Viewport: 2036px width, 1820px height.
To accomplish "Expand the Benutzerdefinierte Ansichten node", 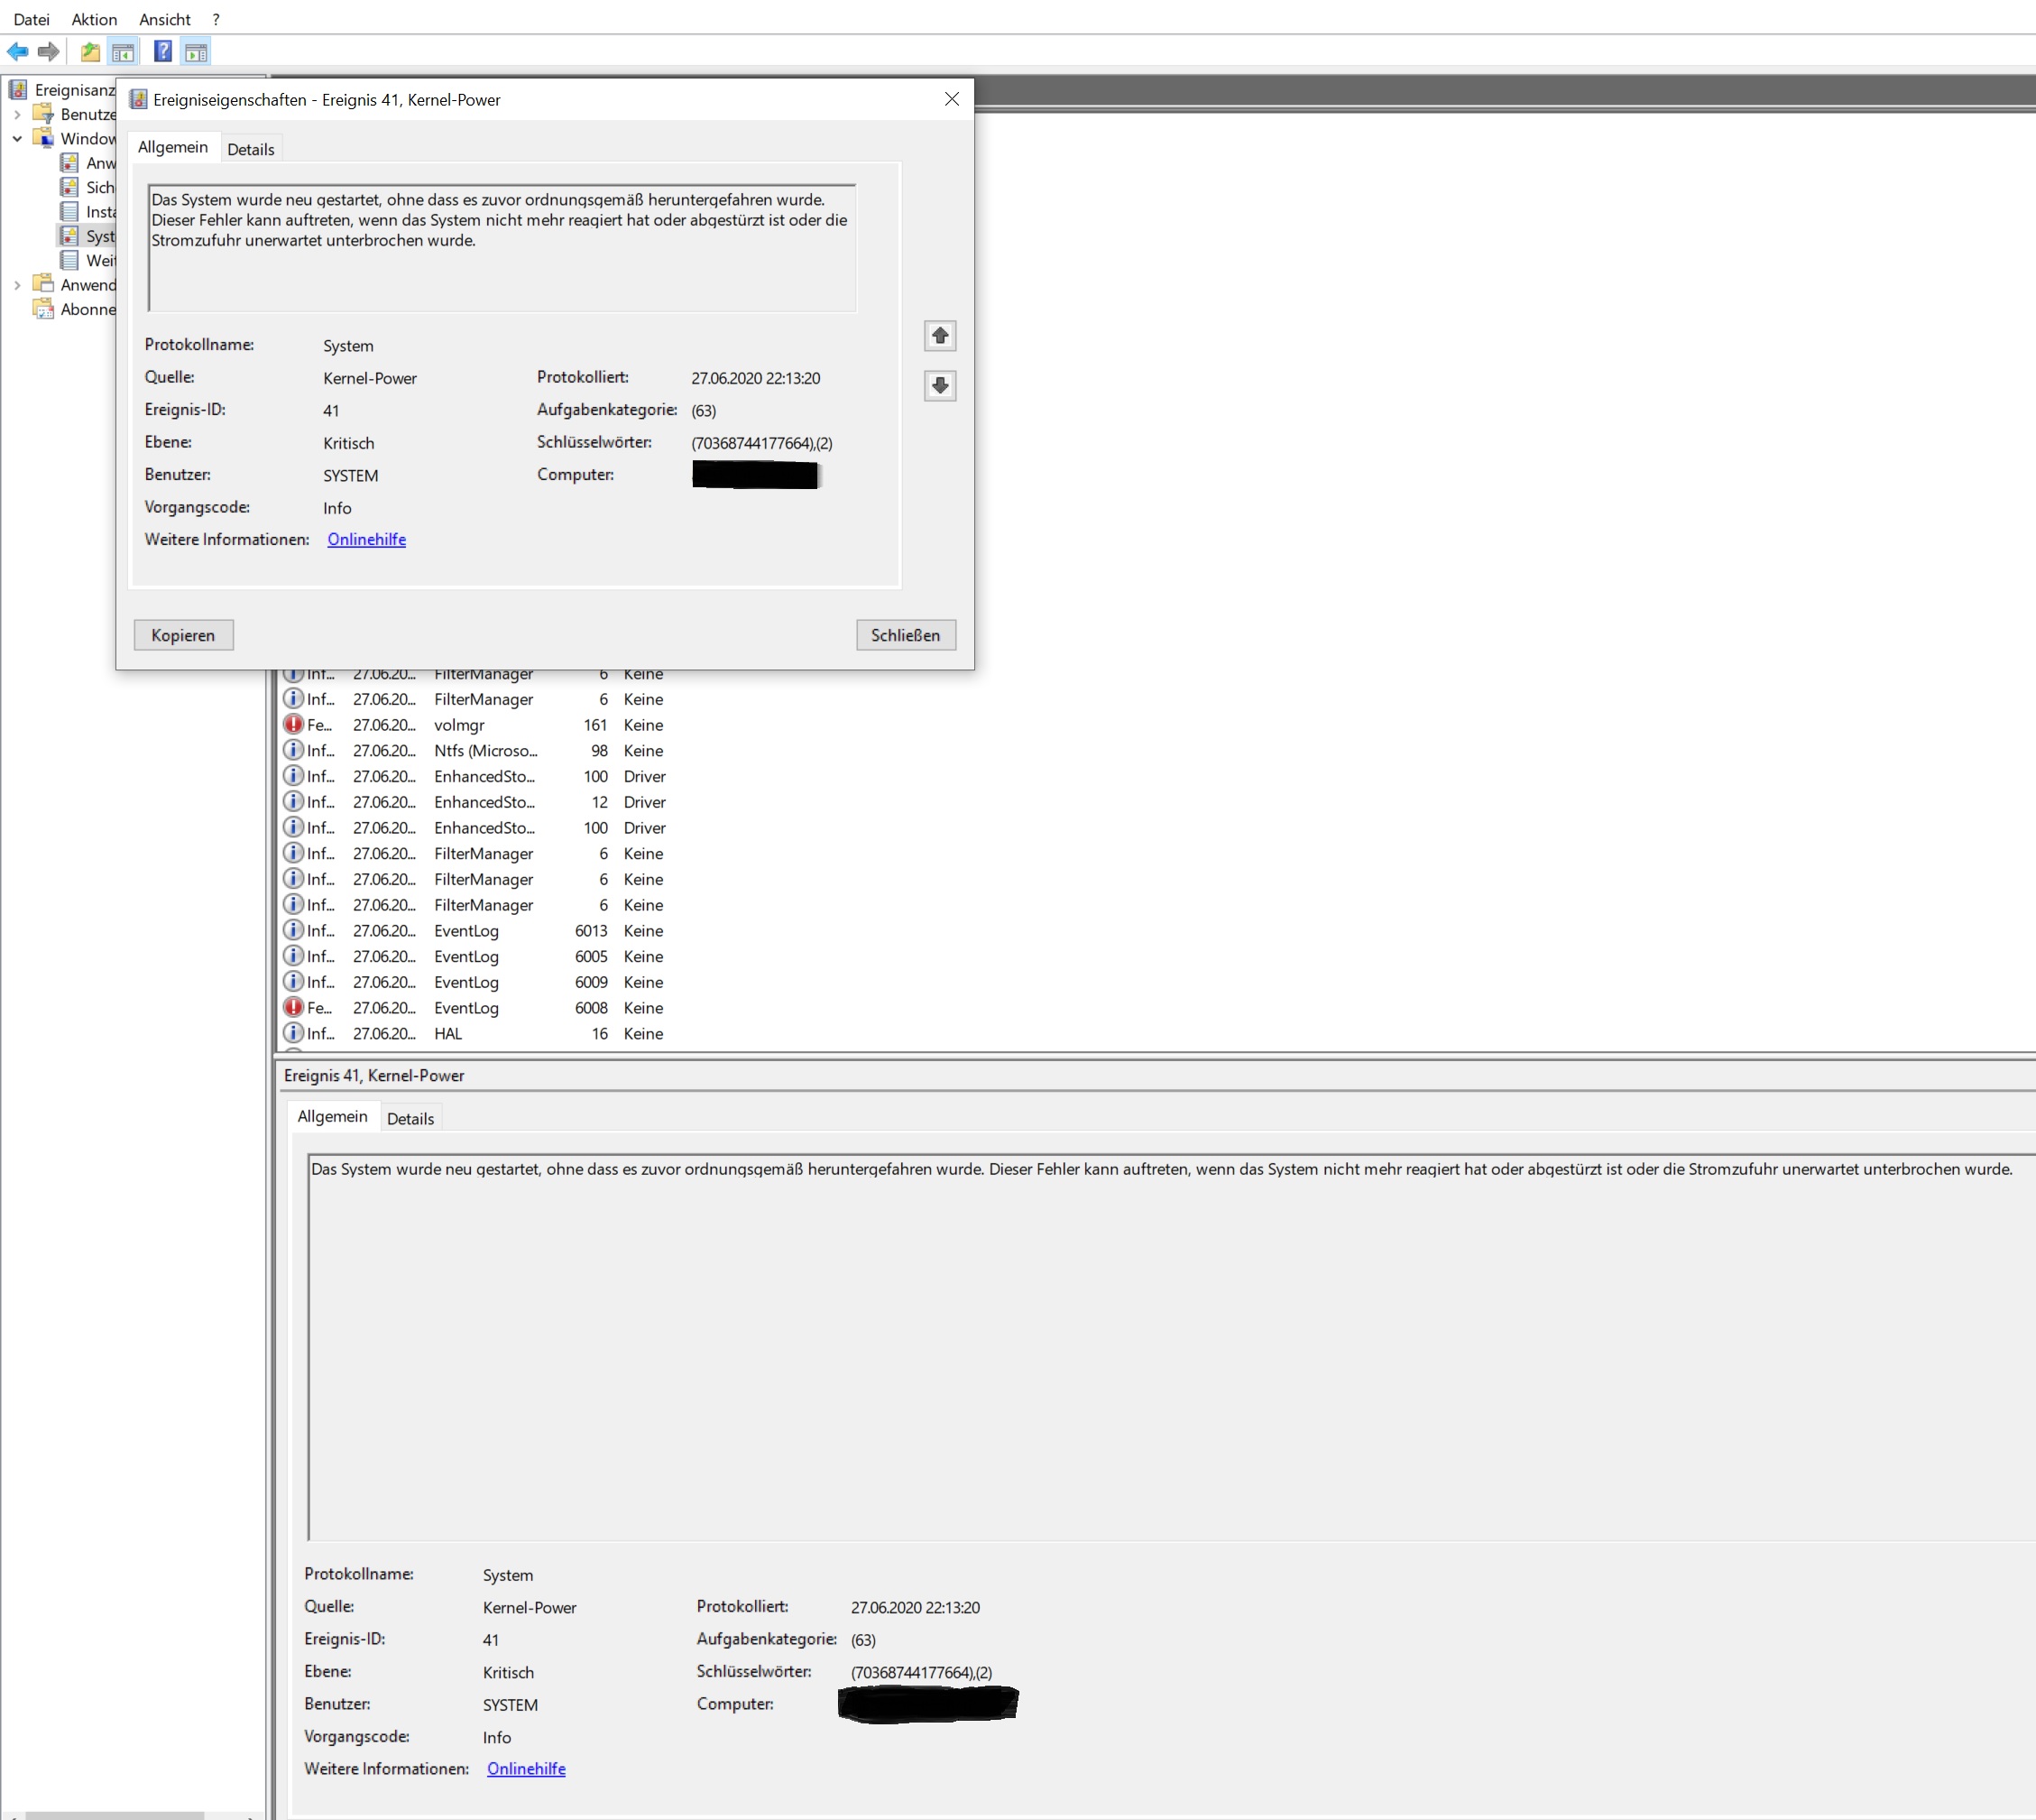I will pos(17,115).
